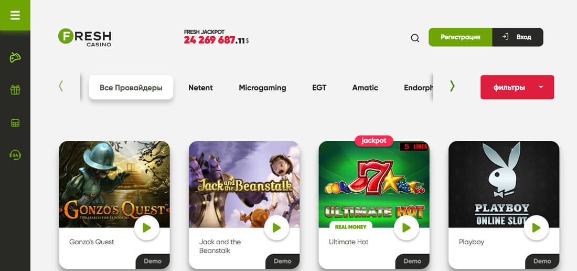Click the Регистрация button
Viewport: 577px width, 271px height.
tap(461, 37)
